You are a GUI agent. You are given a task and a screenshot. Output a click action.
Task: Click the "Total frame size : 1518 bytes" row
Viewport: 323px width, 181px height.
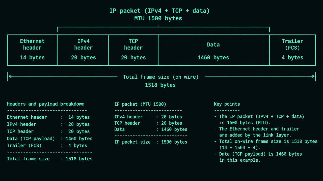tap(50, 159)
